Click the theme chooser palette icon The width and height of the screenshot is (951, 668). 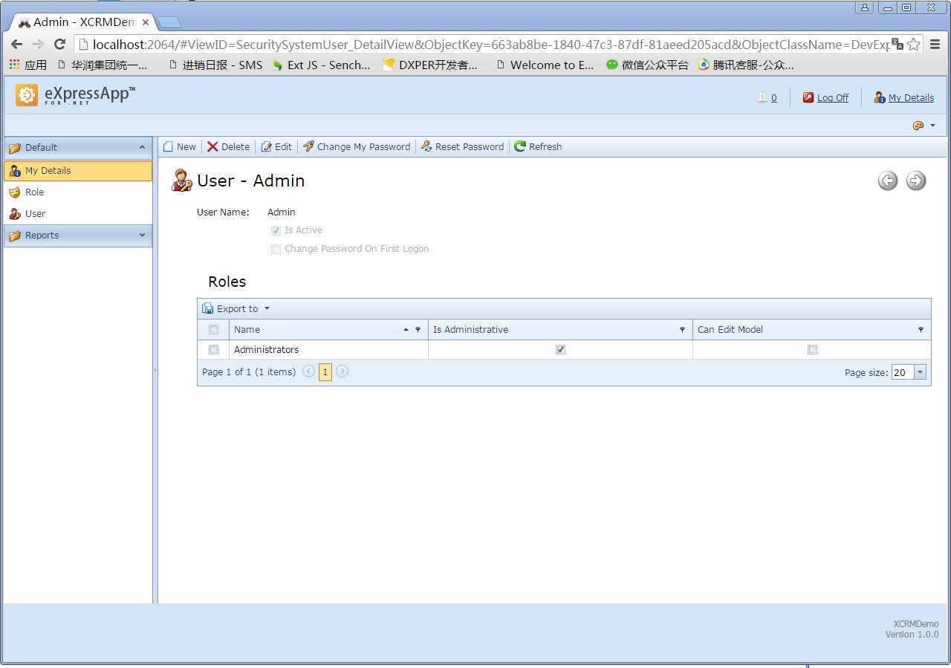tap(918, 126)
